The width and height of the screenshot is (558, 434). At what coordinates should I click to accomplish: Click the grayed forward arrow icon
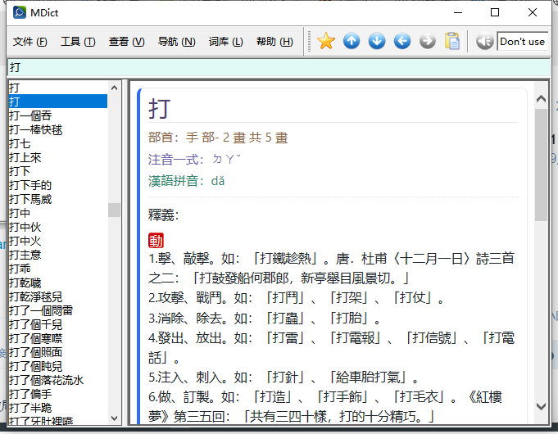[428, 41]
